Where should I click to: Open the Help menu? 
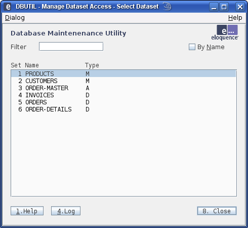235,18
